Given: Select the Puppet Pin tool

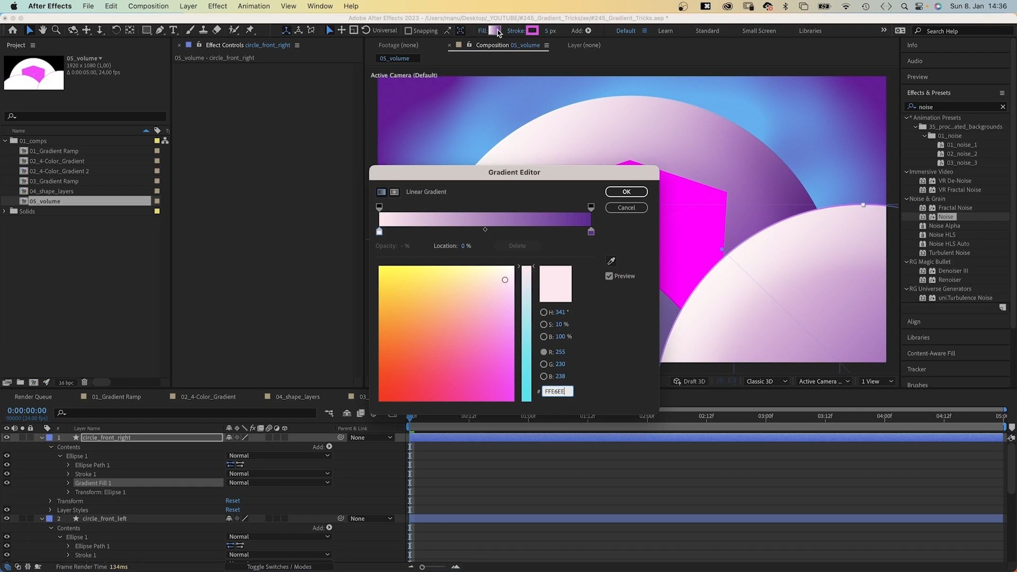Looking at the screenshot, I should coord(250,30).
